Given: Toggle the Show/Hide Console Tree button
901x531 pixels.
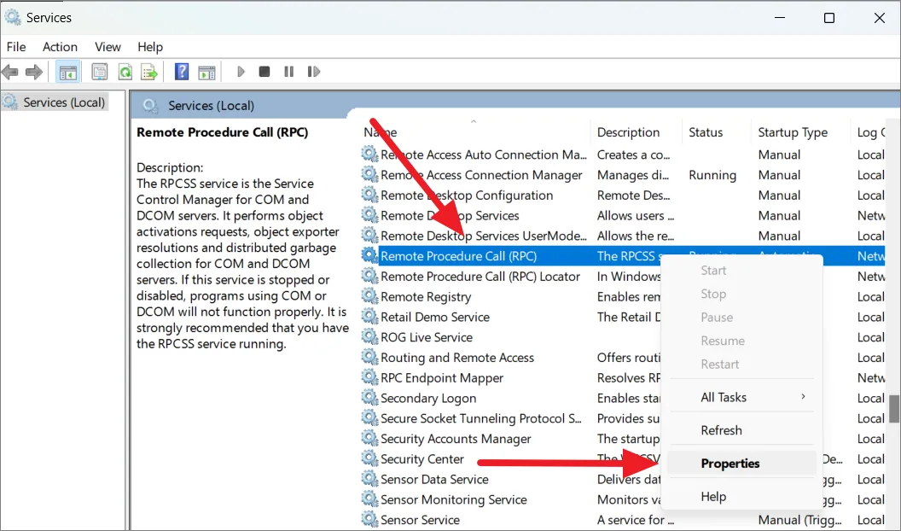Looking at the screenshot, I should (x=67, y=73).
